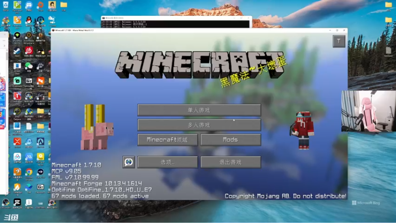Image resolution: width=396 pixels, height=223 pixels.
Task: Open the QQ penguin desktop icon
Action: click(29, 20)
